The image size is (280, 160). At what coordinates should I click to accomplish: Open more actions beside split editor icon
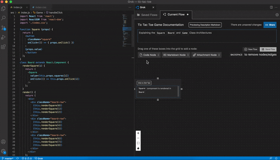pos(276,7)
